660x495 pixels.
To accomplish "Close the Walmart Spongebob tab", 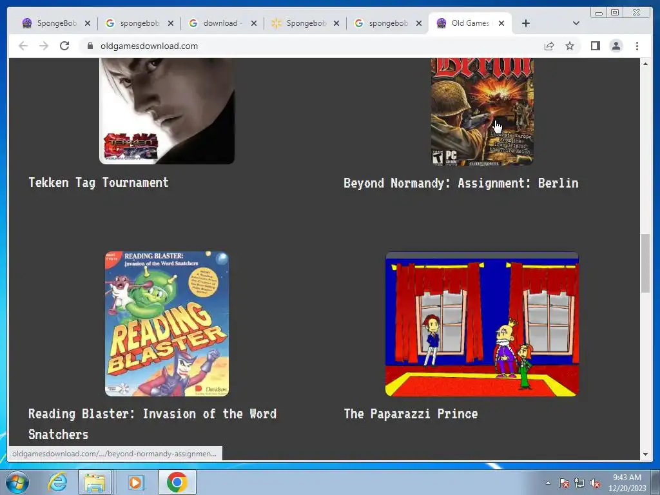I will (336, 23).
